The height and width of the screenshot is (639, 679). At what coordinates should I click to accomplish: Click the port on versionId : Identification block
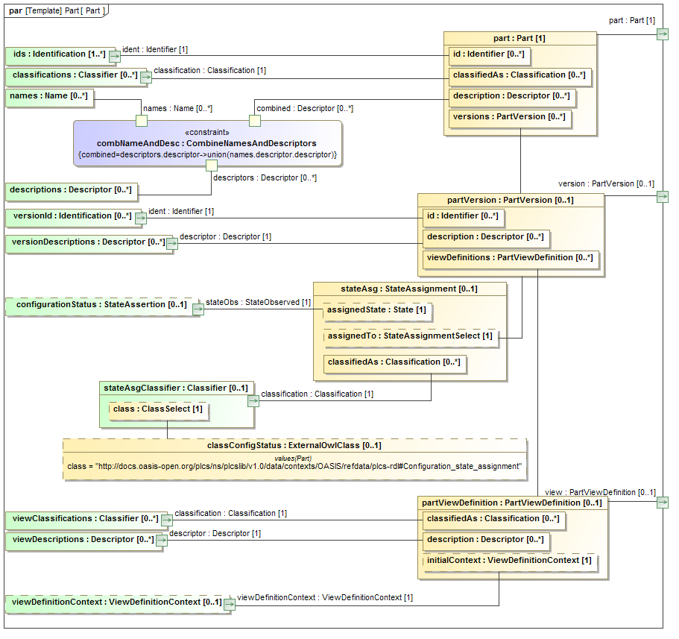pos(141,218)
